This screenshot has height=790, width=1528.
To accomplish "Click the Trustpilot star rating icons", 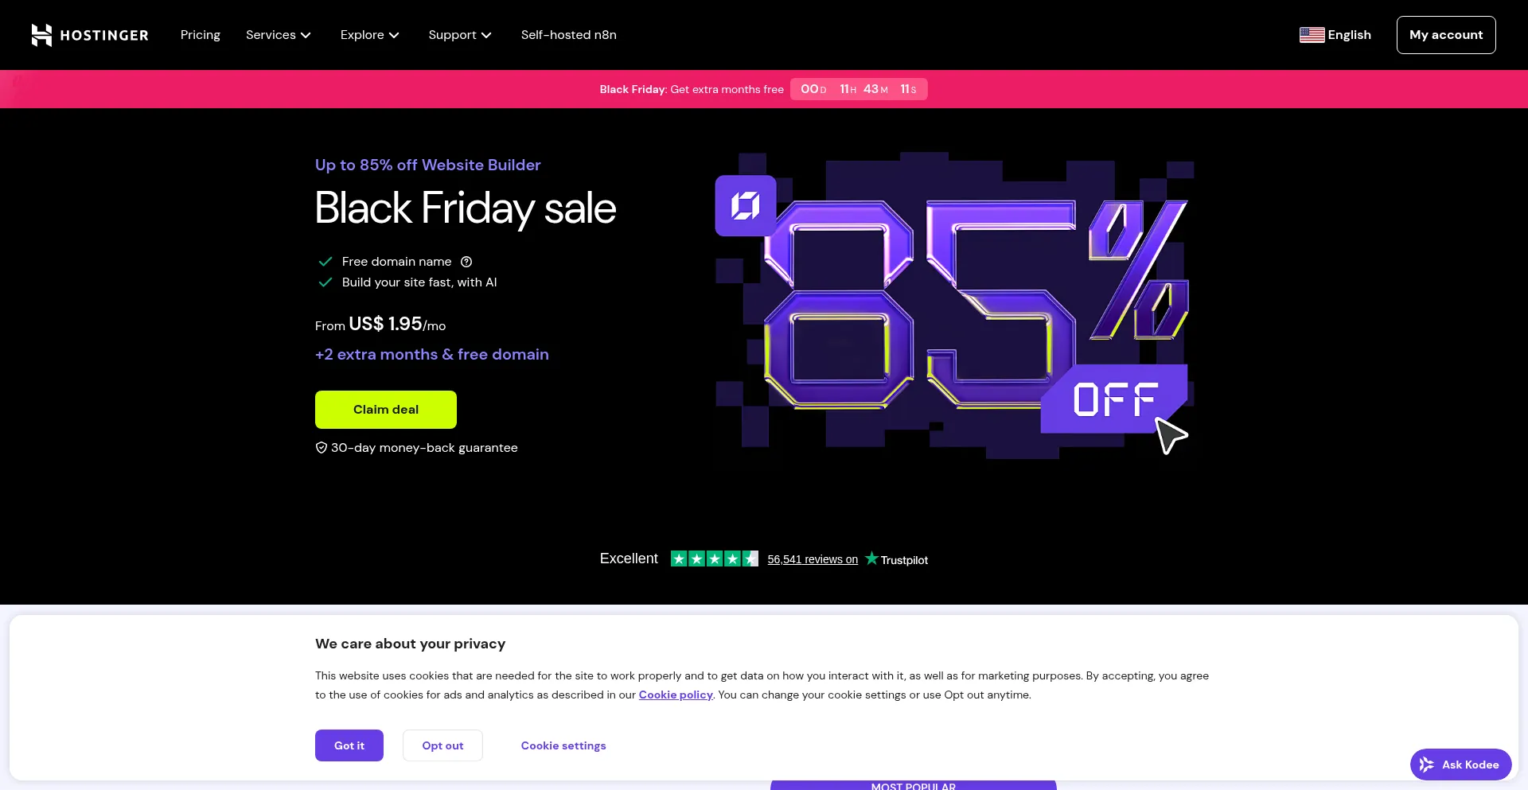I will pyautogui.click(x=714, y=559).
